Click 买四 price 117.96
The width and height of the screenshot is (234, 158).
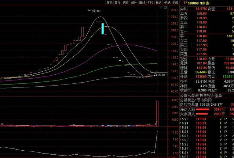(201, 49)
